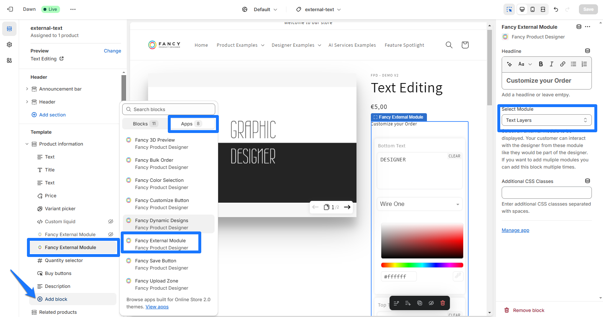Viewport: 603px width, 317px height.
Task: Click the Additional CSS Classes dynamic source icon
Action: [588, 181]
